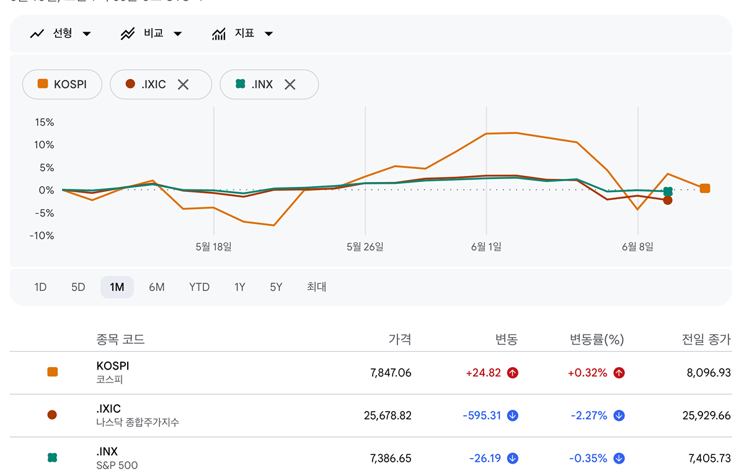744x476 pixels.
Task: Click the 코스피 subtitle text
Action: pyautogui.click(x=110, y=379)
